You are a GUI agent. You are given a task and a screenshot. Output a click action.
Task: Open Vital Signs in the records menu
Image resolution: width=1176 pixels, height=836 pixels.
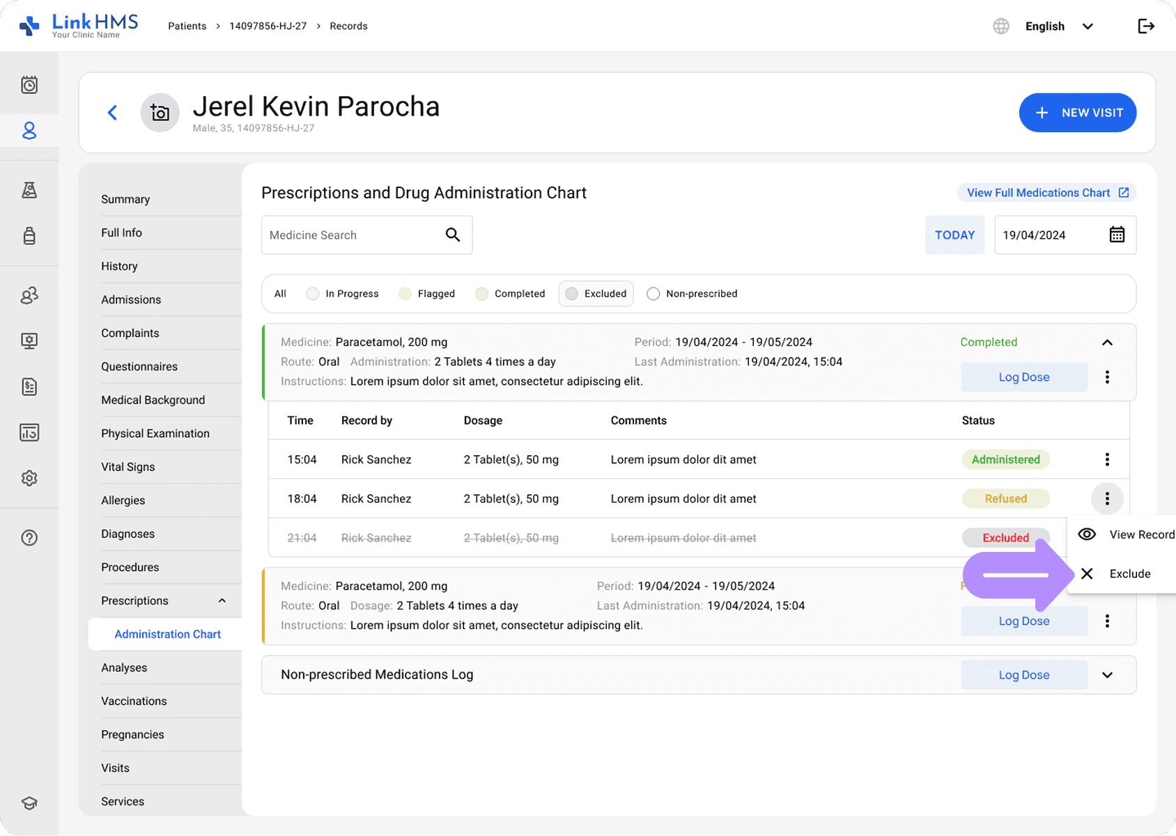[128, 467]
